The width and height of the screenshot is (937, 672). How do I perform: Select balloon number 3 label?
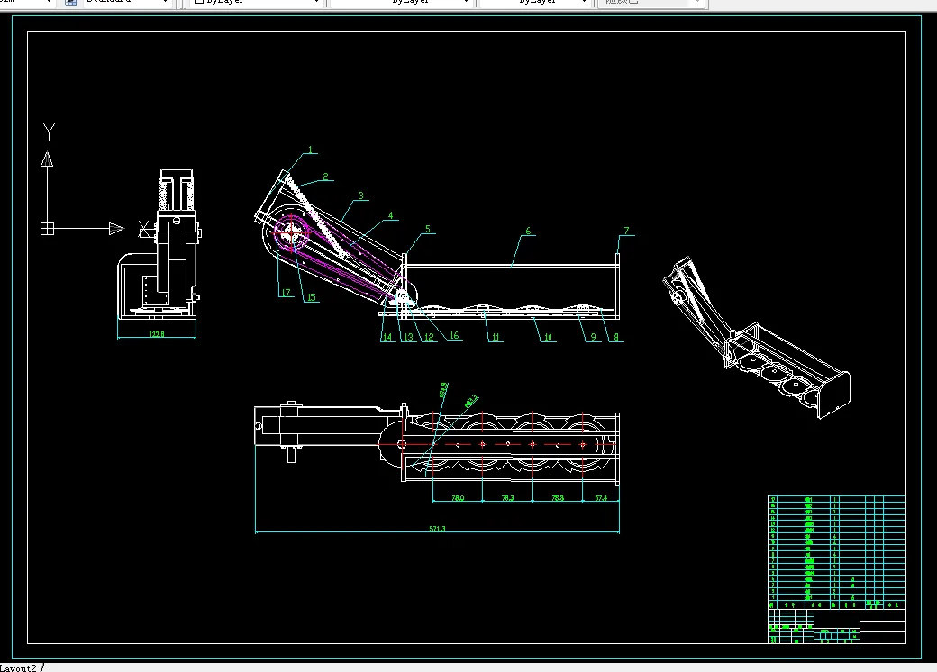[x=361, y=195]
